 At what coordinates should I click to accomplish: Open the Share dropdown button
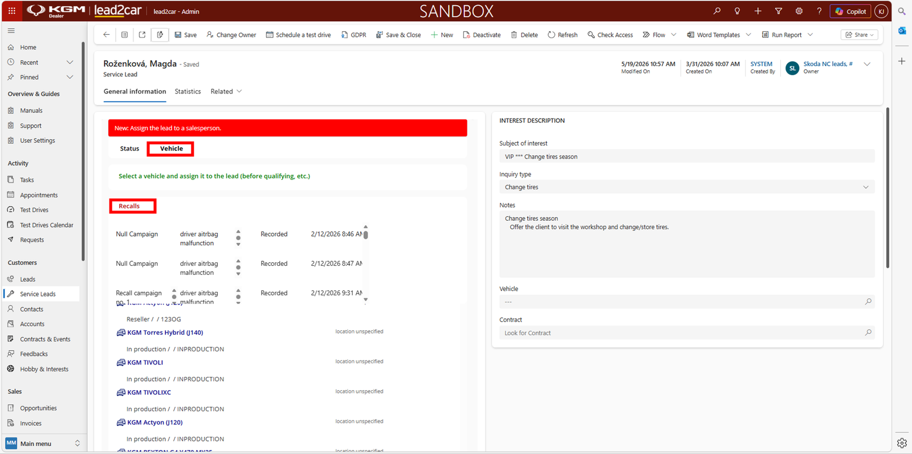[x=860, y=35]
